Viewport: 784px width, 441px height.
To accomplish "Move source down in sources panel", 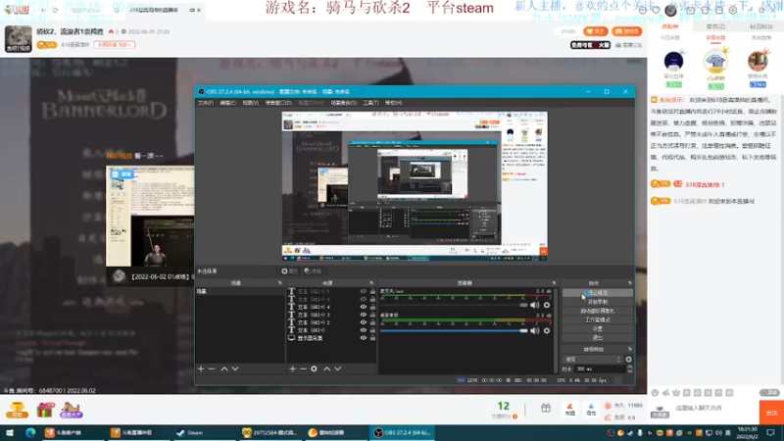I will point(338,369).
